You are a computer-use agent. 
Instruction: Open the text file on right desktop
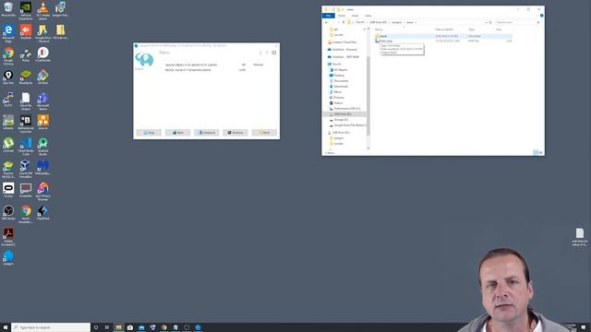pyautogui.click(x=580, y=237)
